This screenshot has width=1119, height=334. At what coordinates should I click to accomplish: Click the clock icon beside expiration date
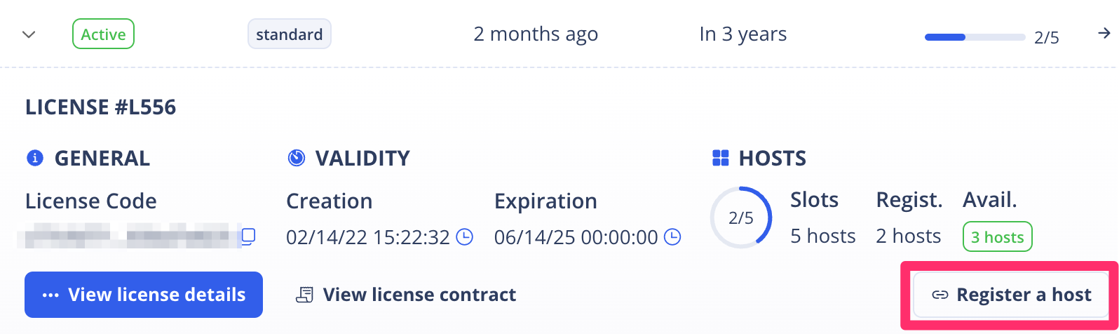[672, 237]
